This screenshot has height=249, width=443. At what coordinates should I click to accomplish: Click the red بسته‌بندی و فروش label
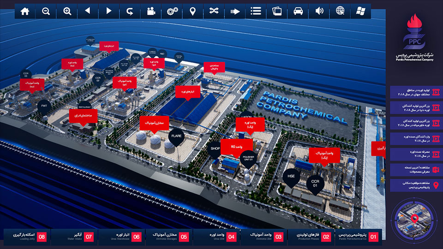(214, 67)
